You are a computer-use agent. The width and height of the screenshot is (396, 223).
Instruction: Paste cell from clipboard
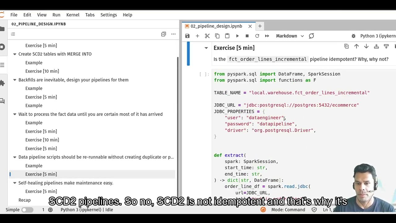pos(227,36)
